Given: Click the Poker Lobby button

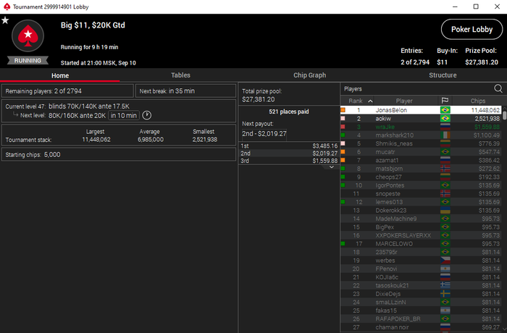Looking at the screenshot, I should pos(472,30).
